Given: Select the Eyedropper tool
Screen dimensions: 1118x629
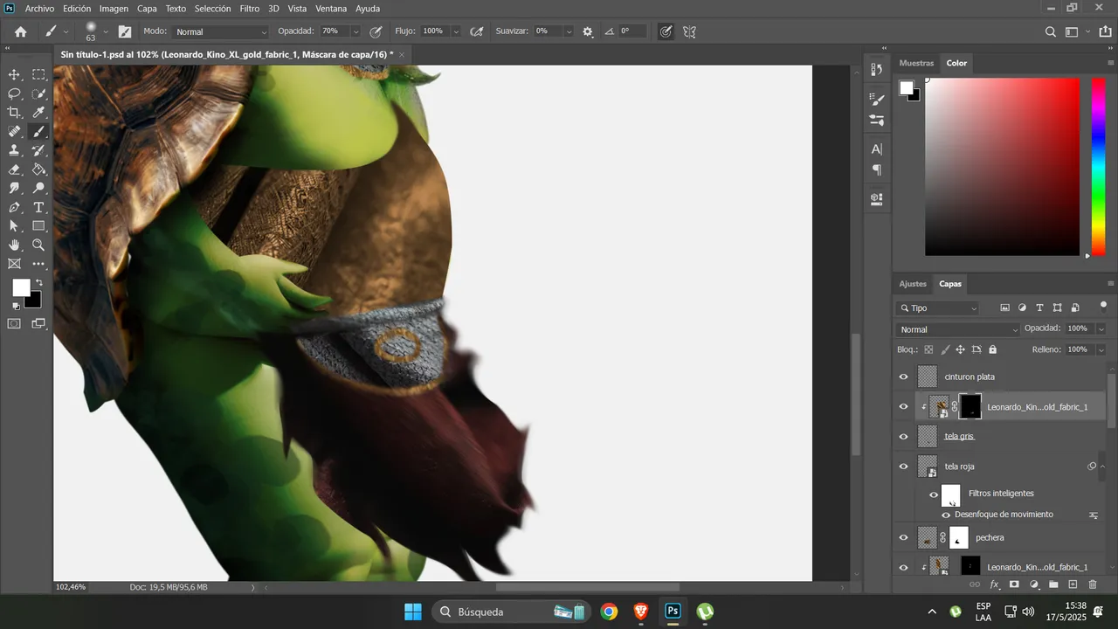Looking at the screenshot, I should 38,112.
